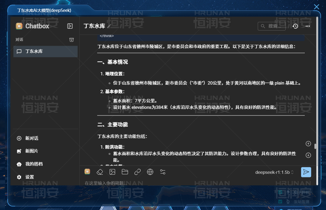Click the 一、基本情况 heading

click(x=113, y=62)
